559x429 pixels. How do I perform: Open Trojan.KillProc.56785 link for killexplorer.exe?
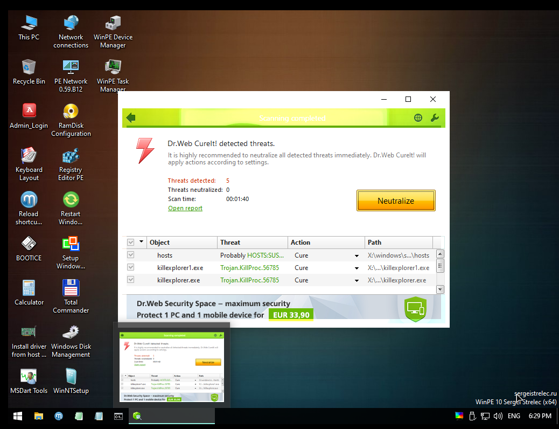tap(249, 280)
